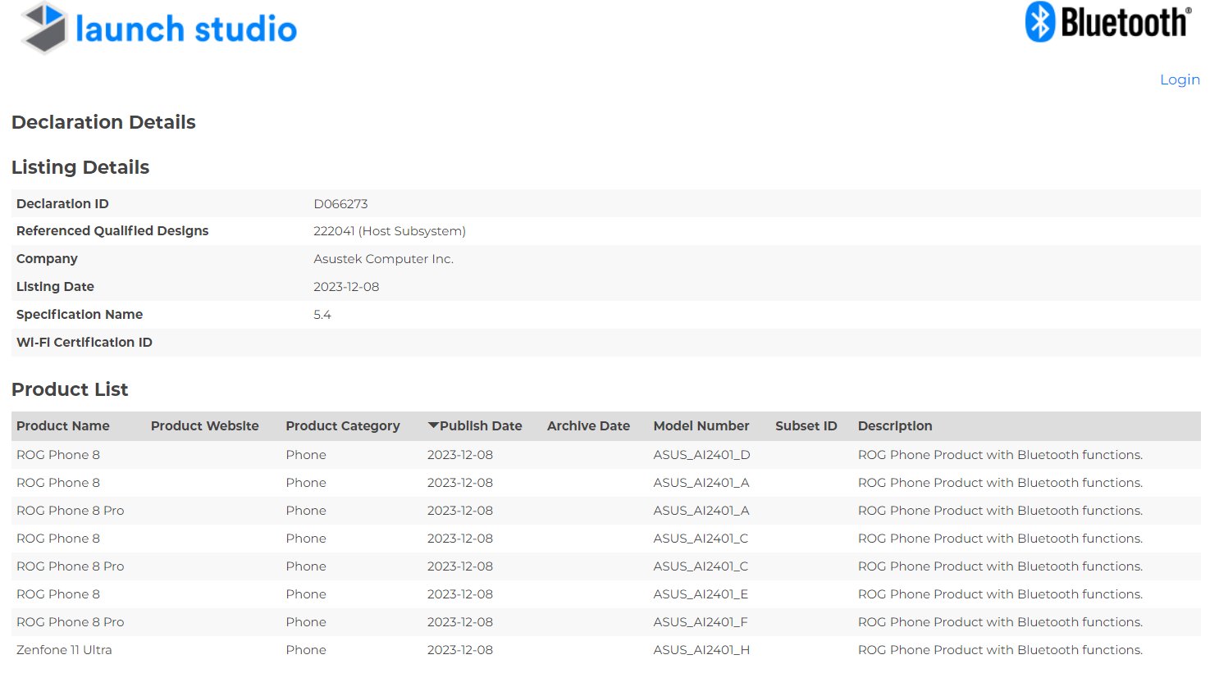Click the Specification Name value 5.4
Screen dimensions: 1219x673
click(x=321, y=314)
